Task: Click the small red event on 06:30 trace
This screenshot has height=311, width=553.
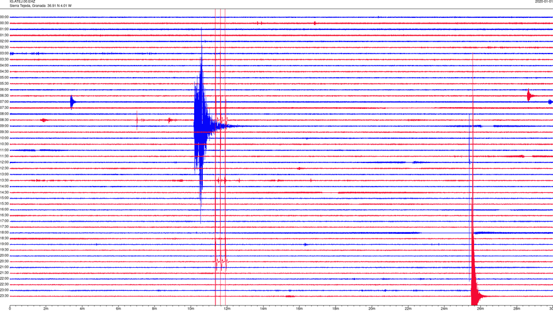Action: click(x=530, y=96)
